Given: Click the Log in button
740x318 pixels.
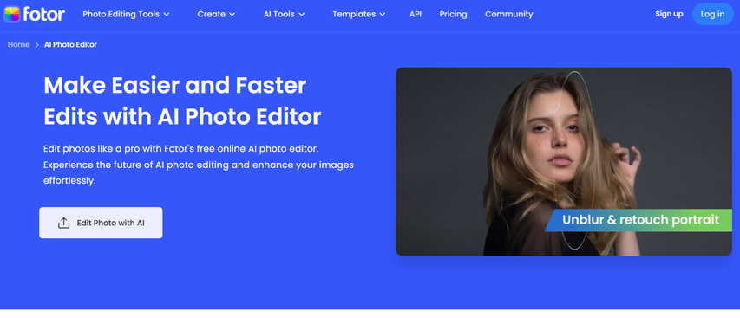Looking at the screenshot, I should coord(712,14).
